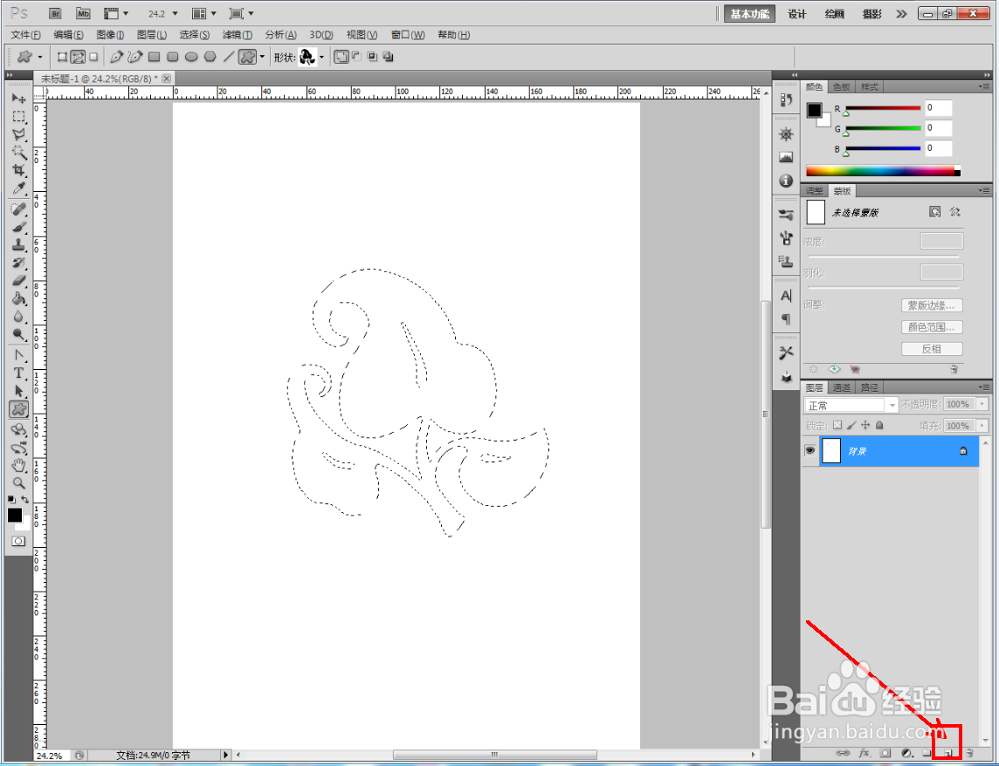Click the 蒙版边缘... button
The width and height of the screenshot is (999, 766).
point(932,305)
